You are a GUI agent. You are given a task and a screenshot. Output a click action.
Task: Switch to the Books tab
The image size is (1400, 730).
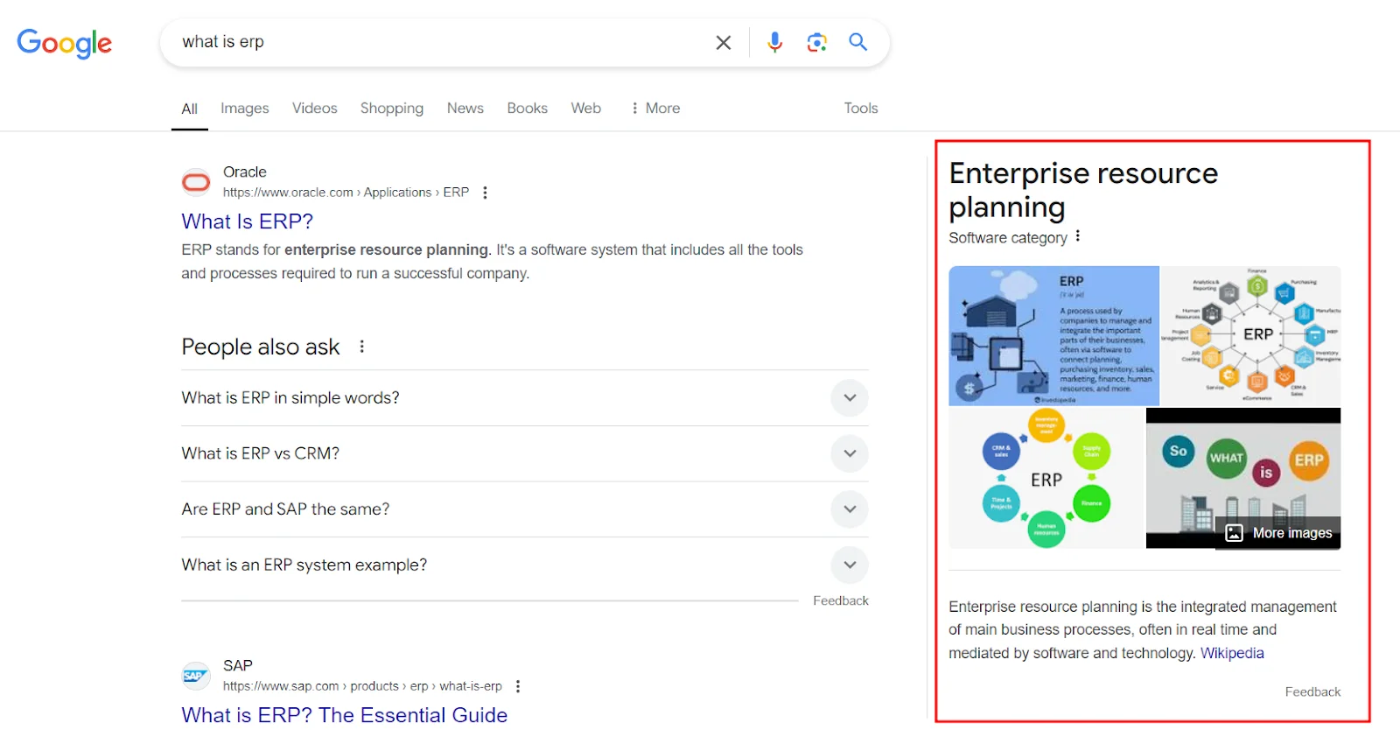[528, 109]
